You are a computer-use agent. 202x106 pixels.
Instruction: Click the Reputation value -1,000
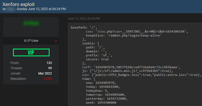click(47, 79)
